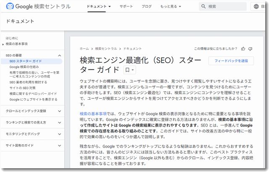Expand the サイト固有のガイド sidebar section
Screen dimensions: 269x172
[59, 145]
